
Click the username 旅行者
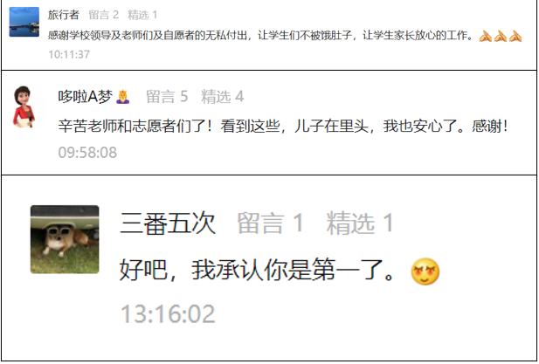pyautogui.click(x=64, y=15)
